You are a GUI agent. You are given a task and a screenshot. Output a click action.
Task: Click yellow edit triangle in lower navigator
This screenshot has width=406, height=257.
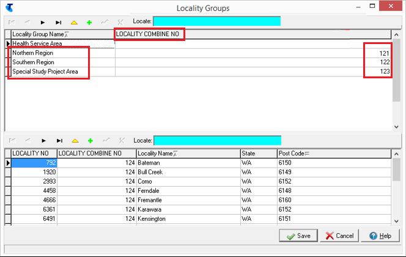point(75,141)
